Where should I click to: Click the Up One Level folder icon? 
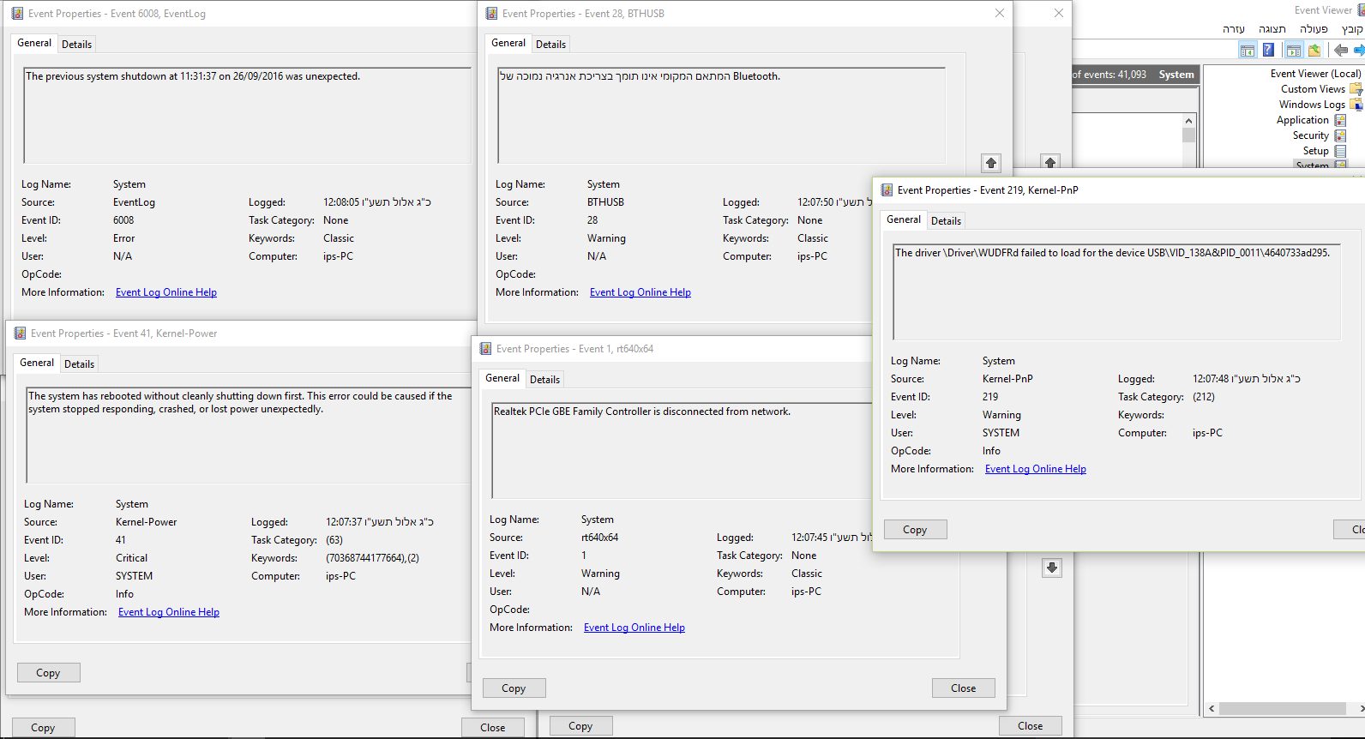pyautogui.click(x=1314, y=51)
